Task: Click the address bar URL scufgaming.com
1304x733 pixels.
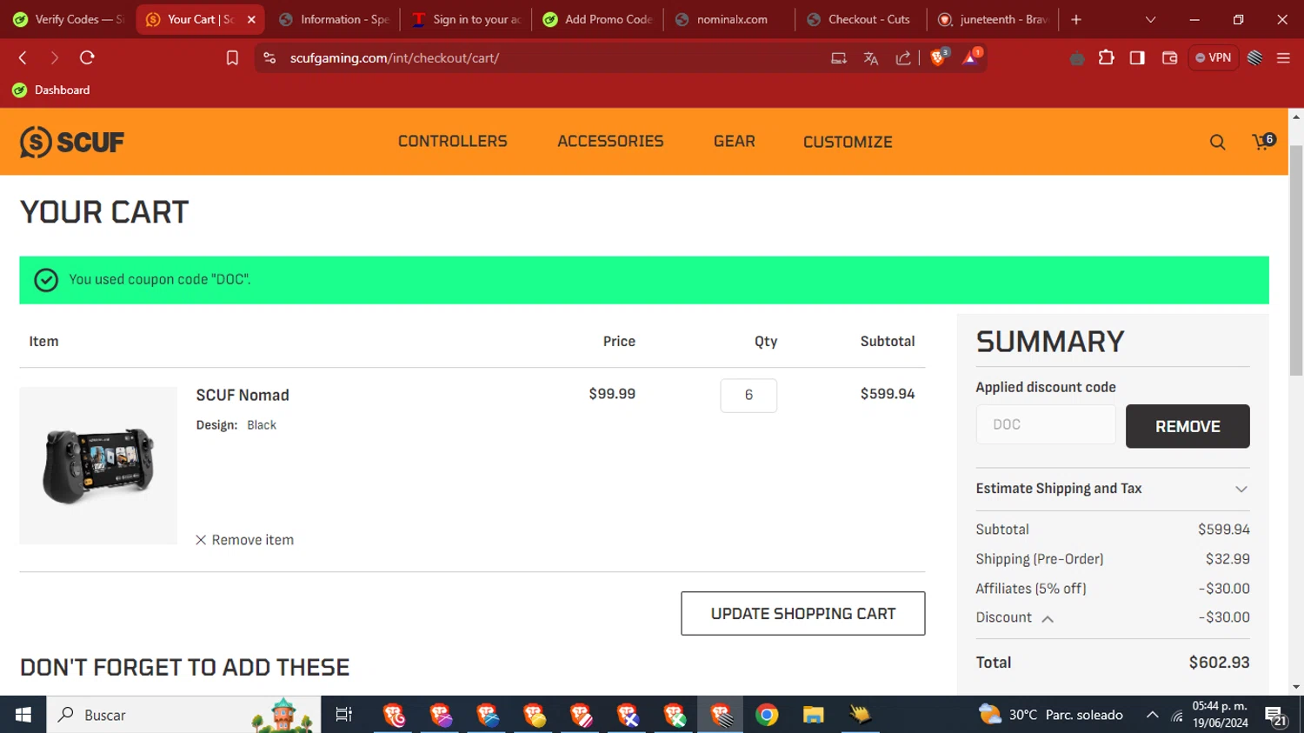Action: (x=395, y=58)
